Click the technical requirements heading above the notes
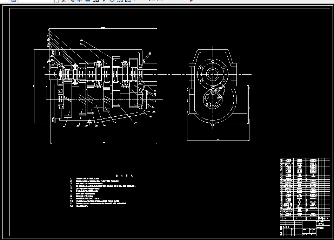 (125, 176)
